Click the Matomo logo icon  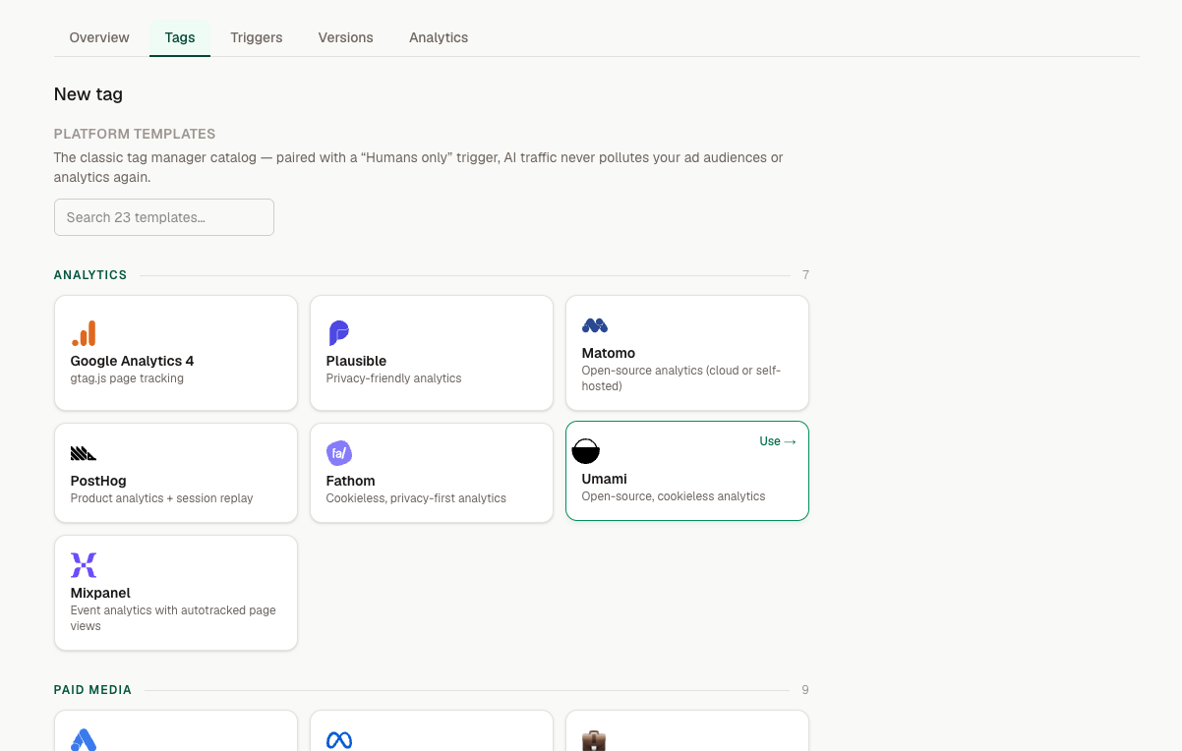click(x=595, y=325)
